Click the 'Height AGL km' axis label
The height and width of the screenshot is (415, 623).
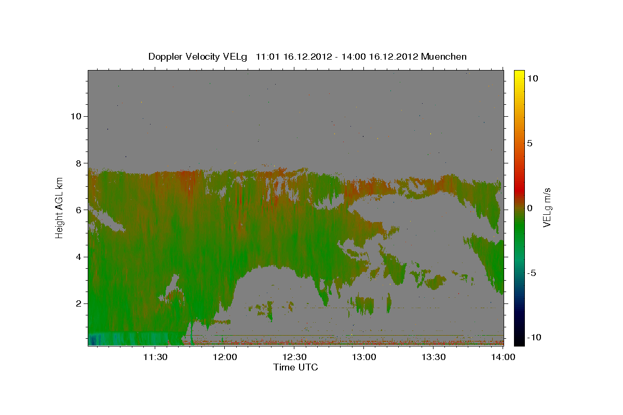click(59, 208)
